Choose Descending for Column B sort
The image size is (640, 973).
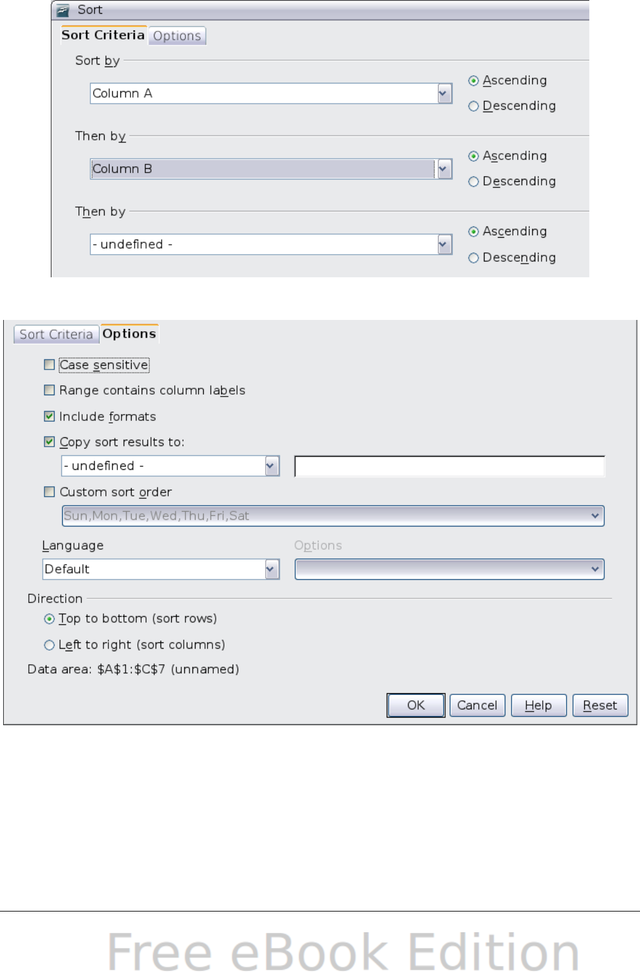[474, 182]
